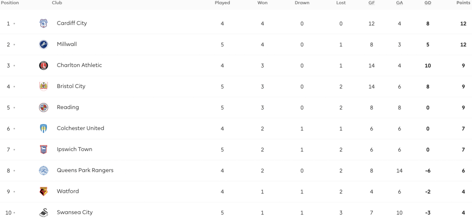
Task: Click the Cardiff City club crest
Action: tap(44, 23)
